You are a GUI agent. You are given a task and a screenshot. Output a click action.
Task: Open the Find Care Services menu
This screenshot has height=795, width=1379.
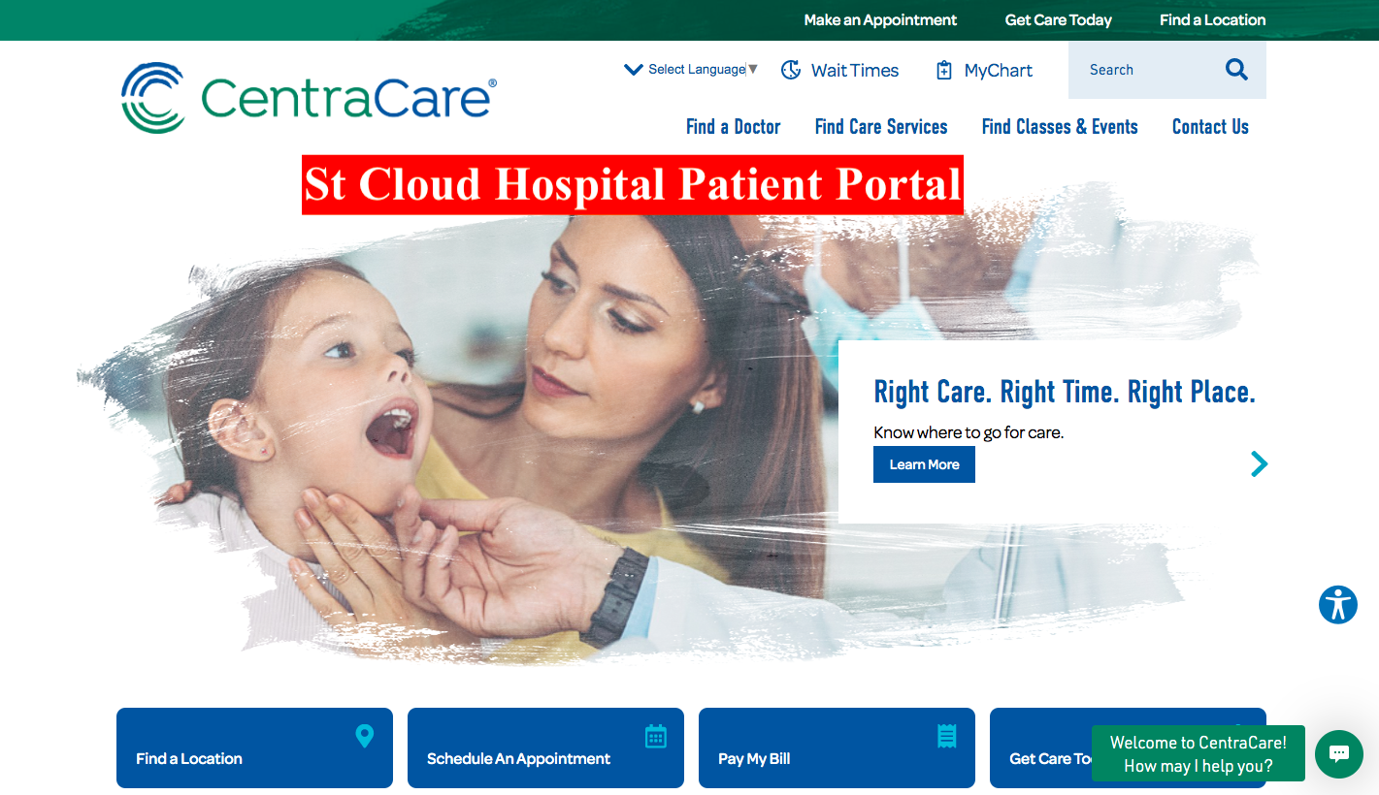881,127
